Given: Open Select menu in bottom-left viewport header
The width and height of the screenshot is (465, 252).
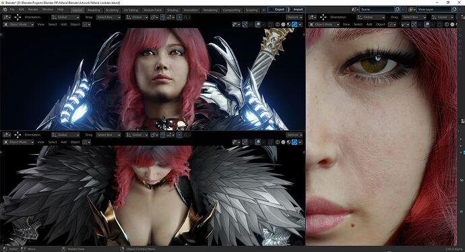Looking at the screenshot, I should click(53, 142).
